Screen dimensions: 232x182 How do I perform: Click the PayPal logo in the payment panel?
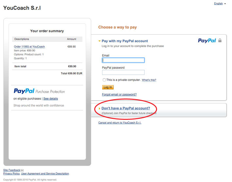(207, 41)
